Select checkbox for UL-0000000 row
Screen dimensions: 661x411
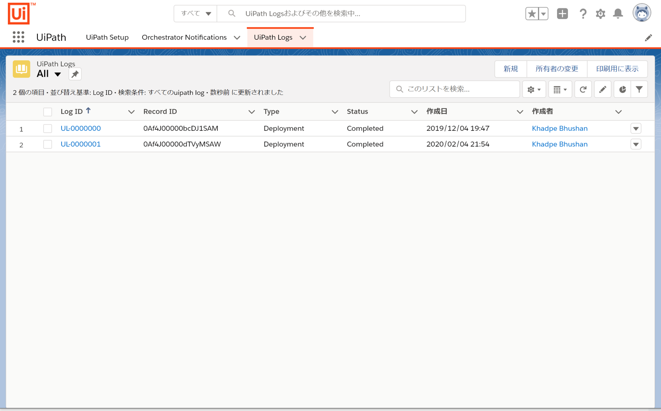[x=48, y=129]
